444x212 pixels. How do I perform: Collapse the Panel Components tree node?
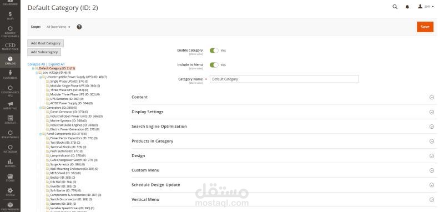tap(41, 134)
